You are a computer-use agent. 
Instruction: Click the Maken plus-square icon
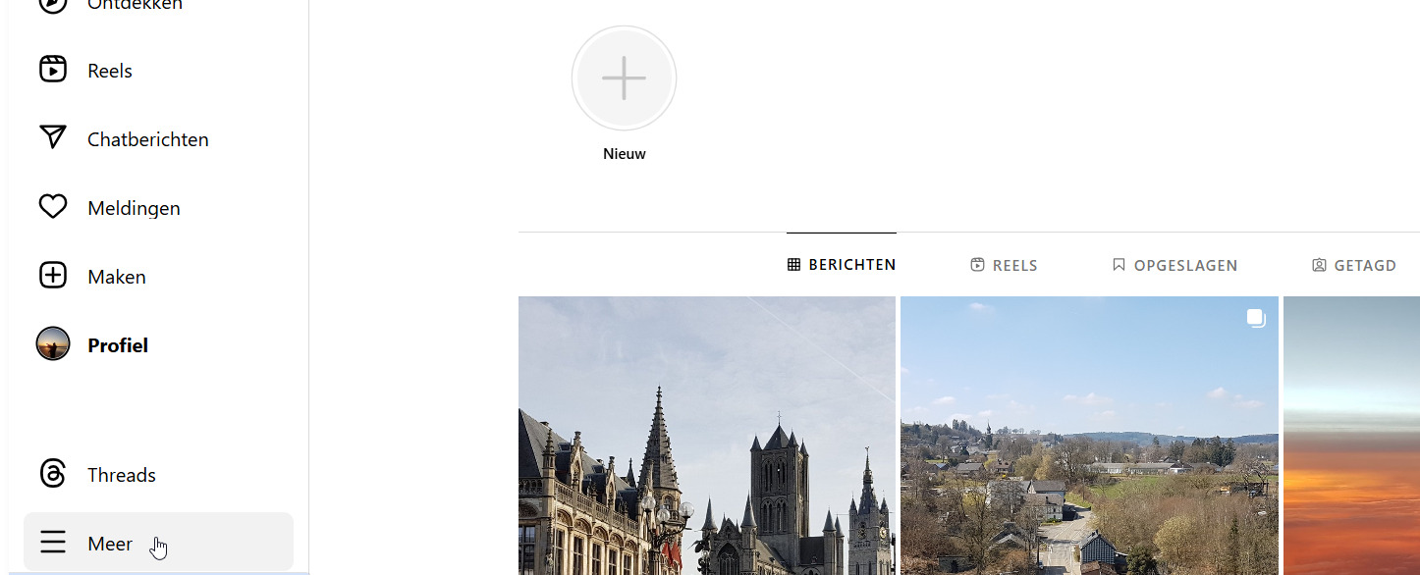pyautogui.click(x=53, y=276)
